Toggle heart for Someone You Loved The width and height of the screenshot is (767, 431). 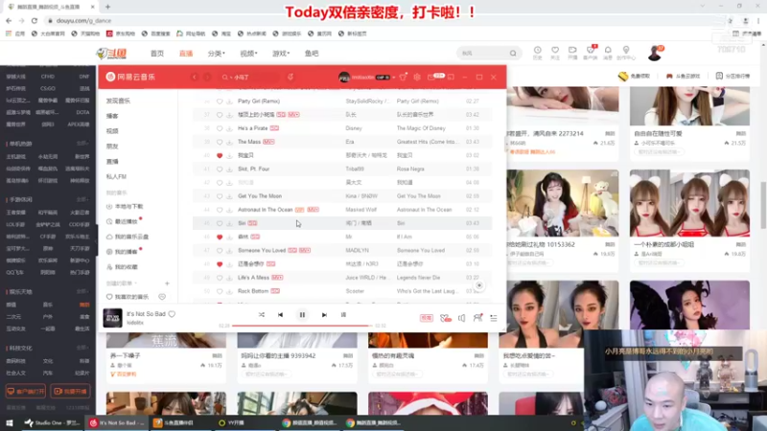pos(220,251)
